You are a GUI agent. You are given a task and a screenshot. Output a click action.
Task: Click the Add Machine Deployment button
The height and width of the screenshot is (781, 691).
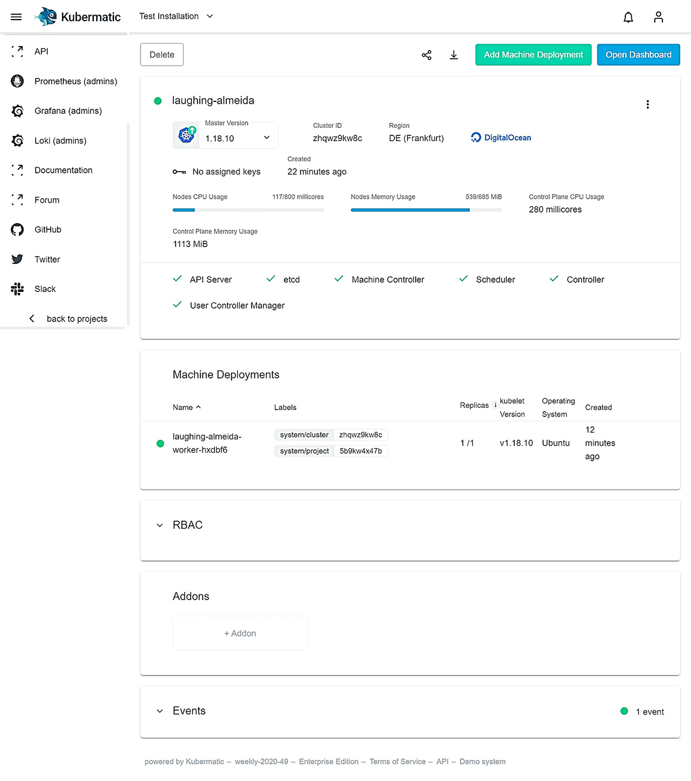tap(533, 55)
